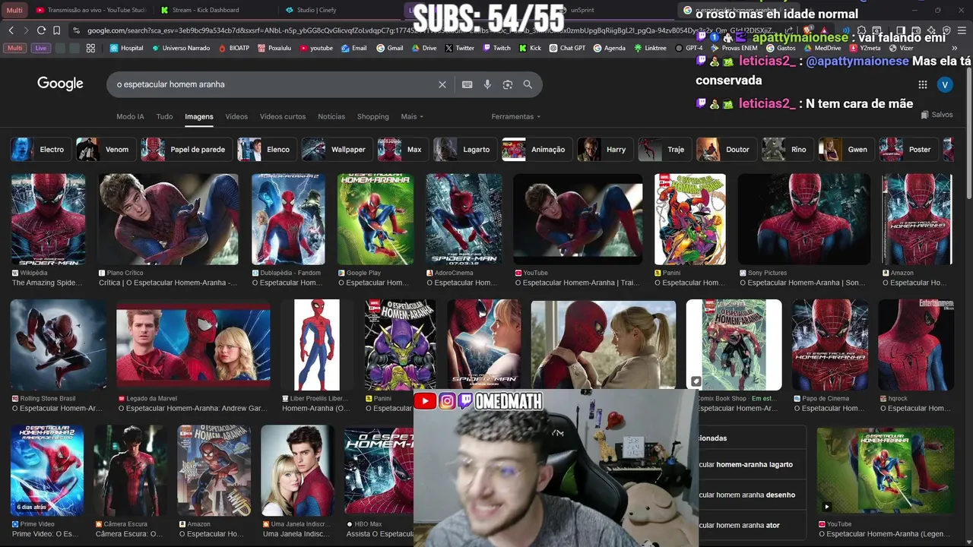
Task: Open the Google account avatar V
Action: [x=945, y=85]
